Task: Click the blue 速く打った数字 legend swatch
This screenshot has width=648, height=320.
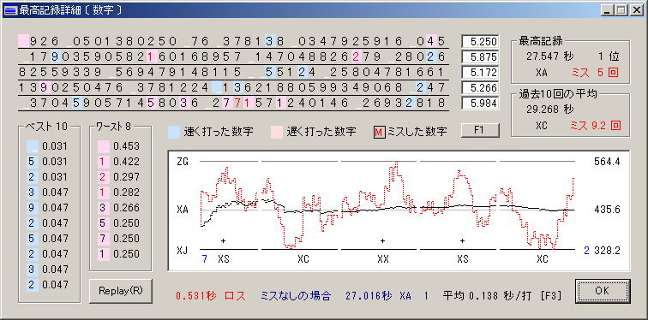Action: [x=174, y=132]
